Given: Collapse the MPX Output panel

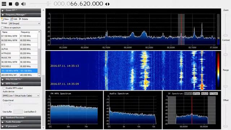Looking at the screenshot, I should point(21,84).
